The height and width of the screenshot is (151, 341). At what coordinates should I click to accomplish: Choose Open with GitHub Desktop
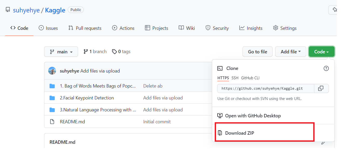273,116
